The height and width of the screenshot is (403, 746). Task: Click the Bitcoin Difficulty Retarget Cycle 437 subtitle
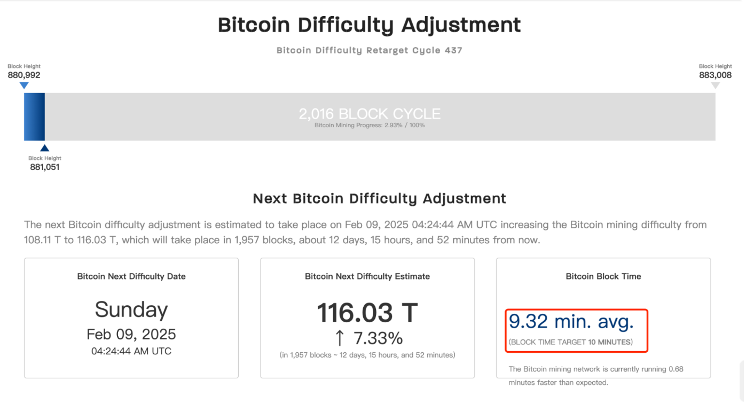coord(369,50)
